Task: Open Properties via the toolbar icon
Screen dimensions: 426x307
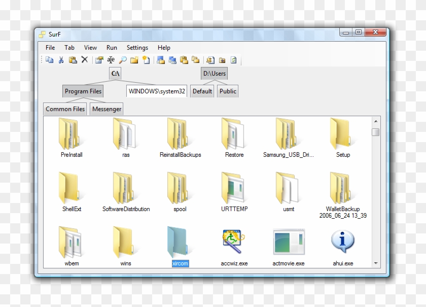Action: pos(99,60)
